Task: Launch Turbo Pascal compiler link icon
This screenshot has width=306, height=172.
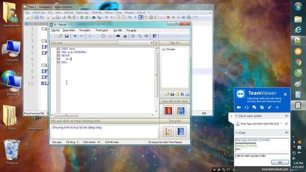Action: tap(168, 110)
